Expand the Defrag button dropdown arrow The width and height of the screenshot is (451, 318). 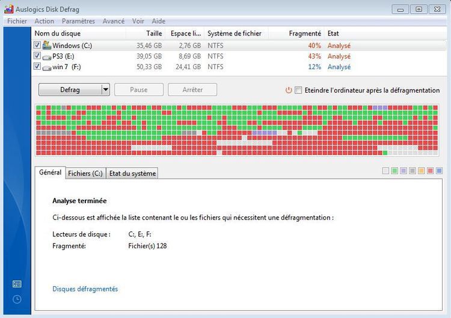[x=105, y=90]
